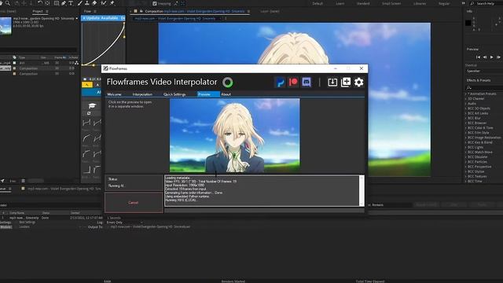
Task: Select the Preview tab in Flowframes
Action: tap(208, 94)
